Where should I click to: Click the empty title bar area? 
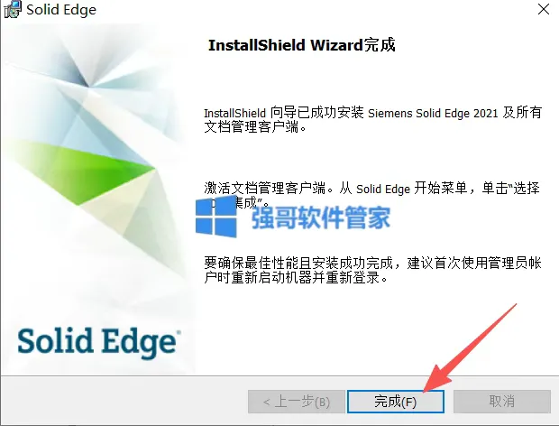point(314,10)
